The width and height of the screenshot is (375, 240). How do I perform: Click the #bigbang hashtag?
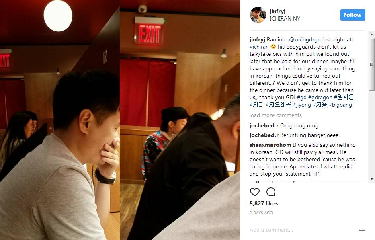(340, 105)
